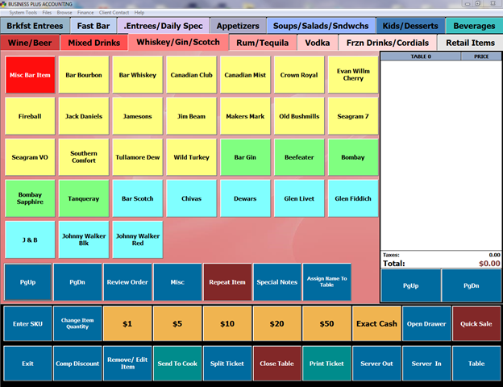Add Bar Scotch to the order
The width and height of the screenshot is (503, 387).
pos(138,198)
